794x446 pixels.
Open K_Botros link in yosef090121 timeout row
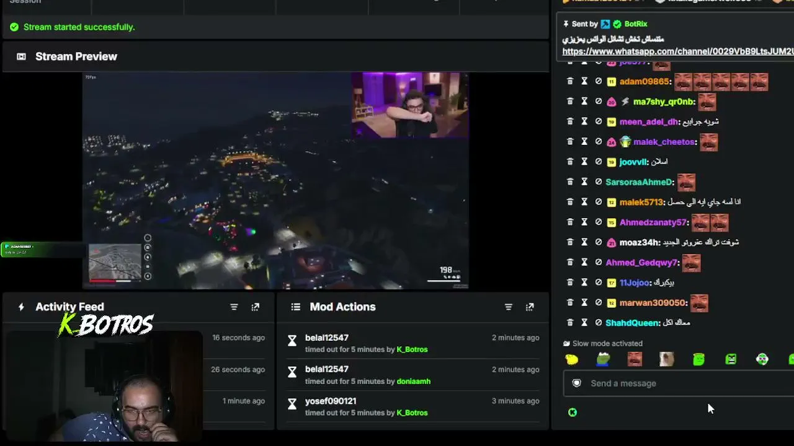pos(412,413)
